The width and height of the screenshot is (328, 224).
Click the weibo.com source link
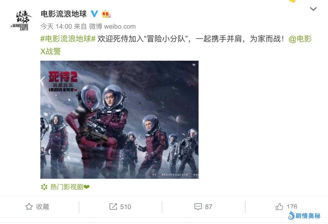pyautogui.click(x=120, y=26)
